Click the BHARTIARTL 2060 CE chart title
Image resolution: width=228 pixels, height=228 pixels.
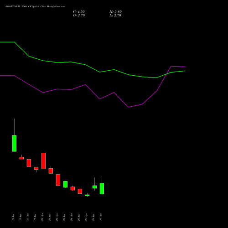click(35, 7)
